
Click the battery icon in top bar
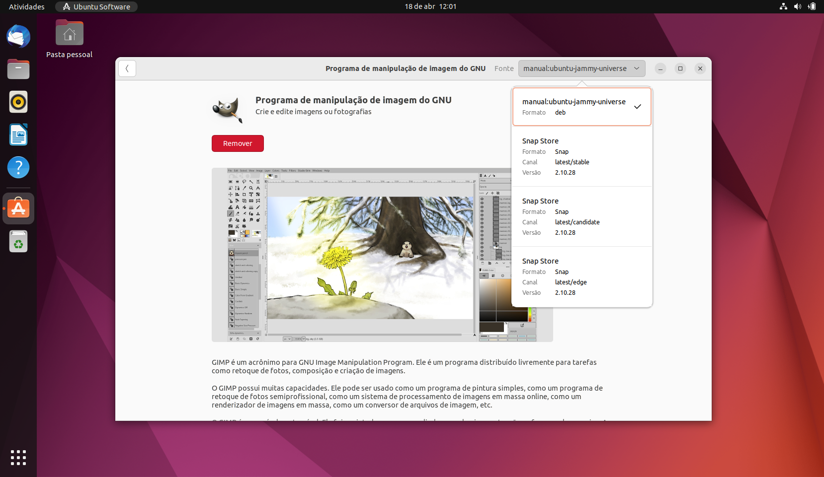(x=812, y=6)
